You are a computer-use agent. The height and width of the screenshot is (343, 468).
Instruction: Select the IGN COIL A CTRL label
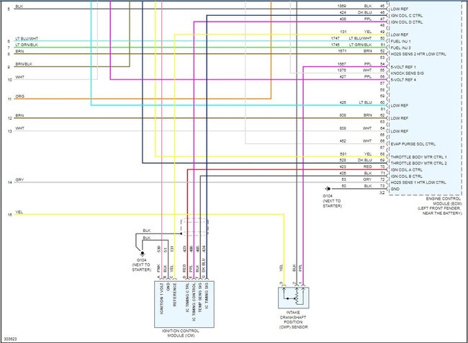click(407, 170)
